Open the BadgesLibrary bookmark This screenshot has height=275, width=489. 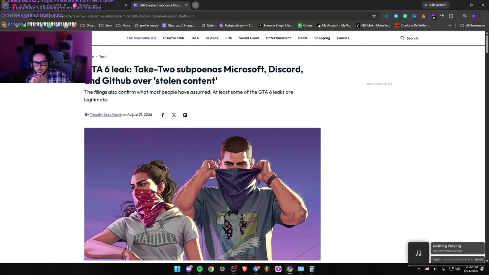236,26
